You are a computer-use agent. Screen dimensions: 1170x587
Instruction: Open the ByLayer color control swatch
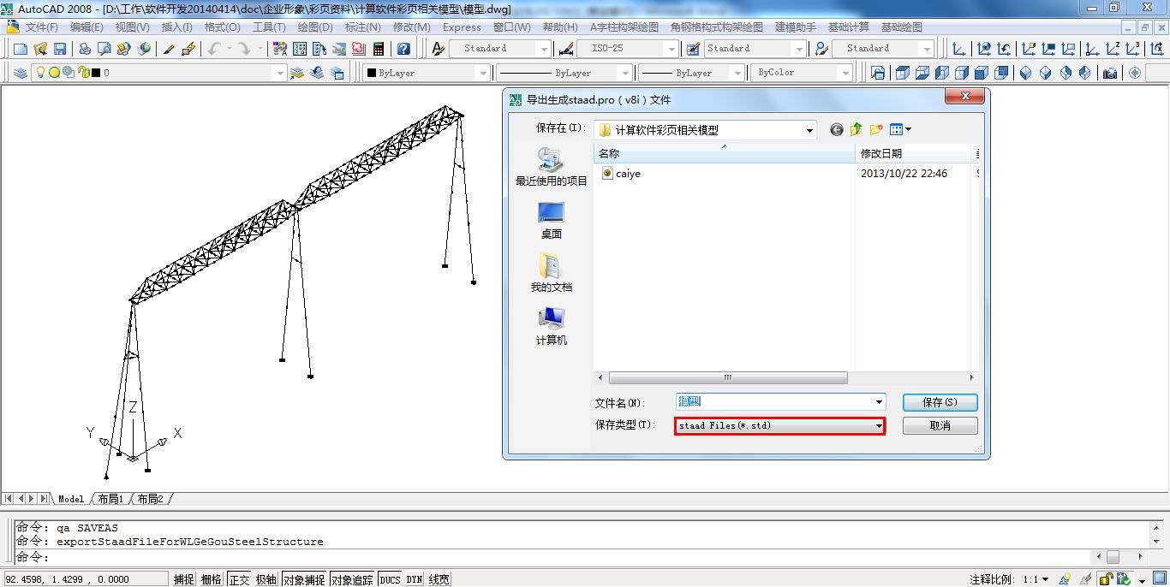click(x=426, y=73)
